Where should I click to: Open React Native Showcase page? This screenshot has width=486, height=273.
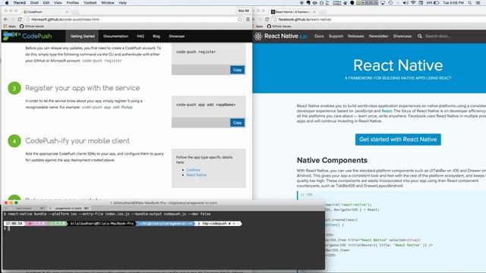pyautogui.click(x=402, y=36)
